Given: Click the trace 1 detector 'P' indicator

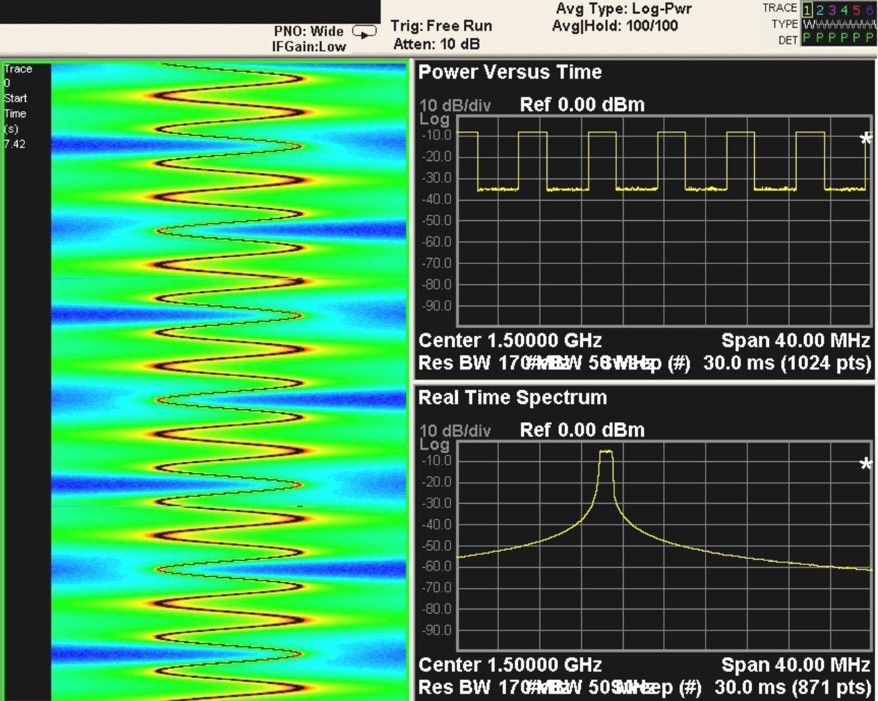Looking at the screenshot, I should [x=807, y=38].
